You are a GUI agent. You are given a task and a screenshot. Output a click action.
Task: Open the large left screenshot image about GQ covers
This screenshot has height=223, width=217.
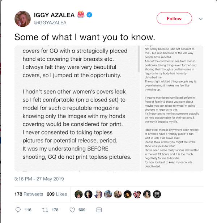[x=77, y=108]
